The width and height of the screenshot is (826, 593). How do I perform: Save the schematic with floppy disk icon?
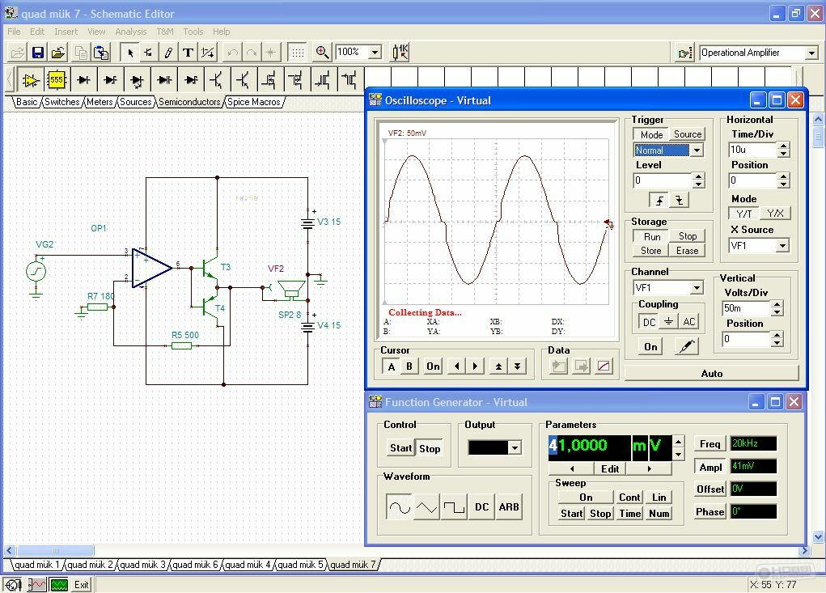37,53
